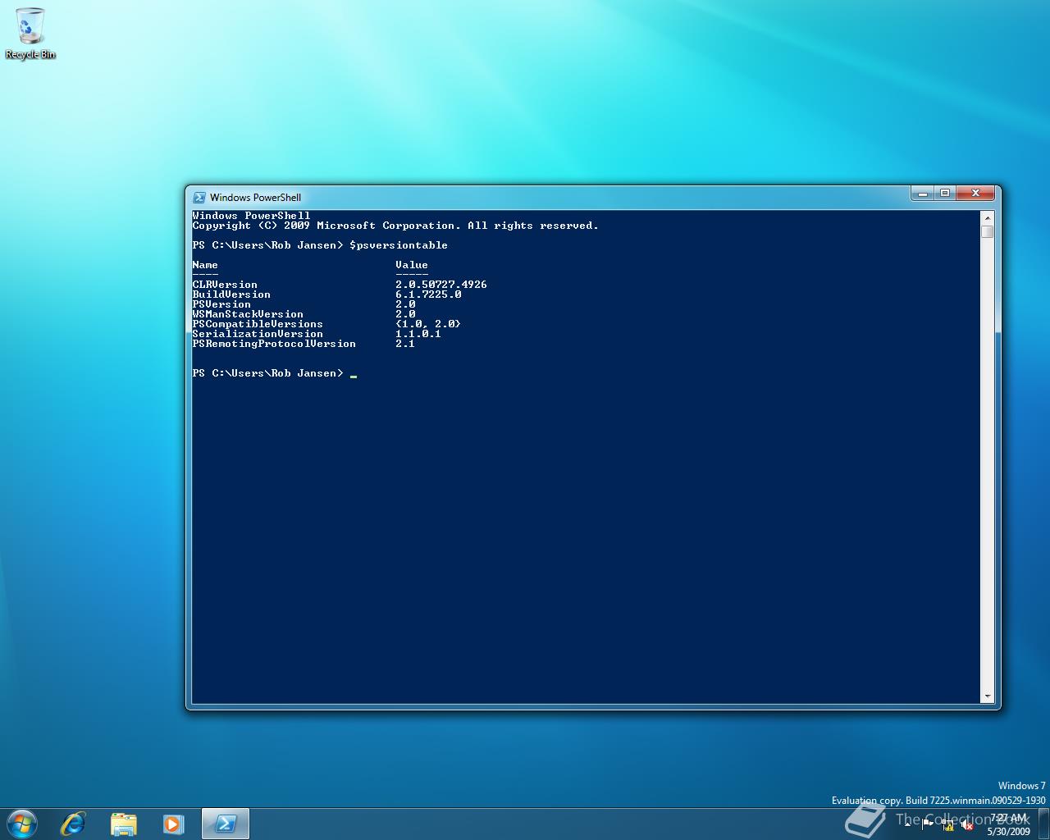1050x840 pixels.
Task: Click the SerializationVersion row name
Action: pyautogui.click(x=258, y=334)
